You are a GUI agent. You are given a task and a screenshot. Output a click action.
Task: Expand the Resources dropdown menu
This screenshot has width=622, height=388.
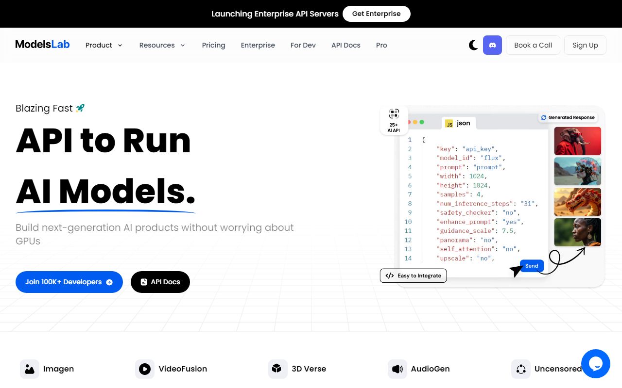pyautogui.click(x=162, y=45)
